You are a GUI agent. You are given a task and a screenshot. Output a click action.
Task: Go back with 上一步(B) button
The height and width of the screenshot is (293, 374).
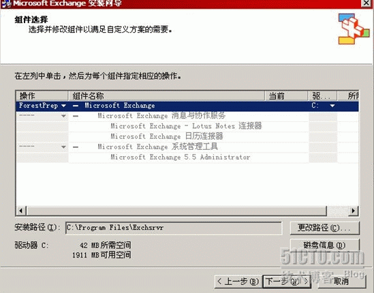(238, 281)
